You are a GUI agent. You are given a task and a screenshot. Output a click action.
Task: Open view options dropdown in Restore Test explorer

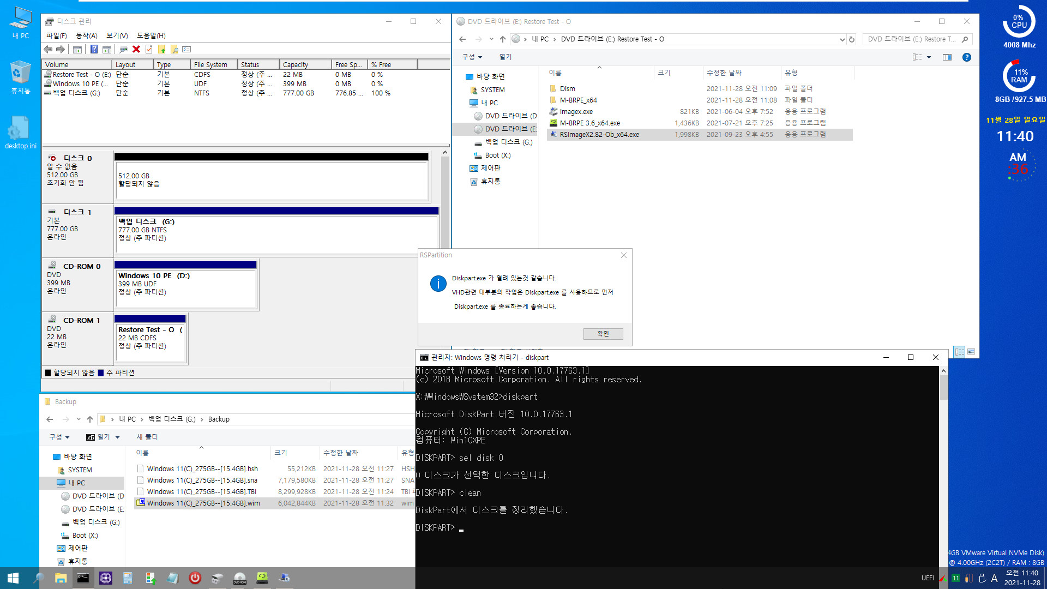[x=929, y=57]
